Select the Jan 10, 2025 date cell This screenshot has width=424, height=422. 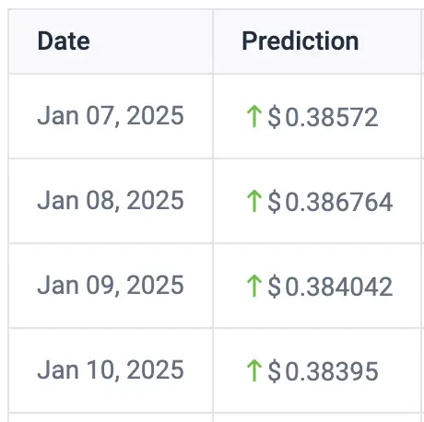[111, 369]
